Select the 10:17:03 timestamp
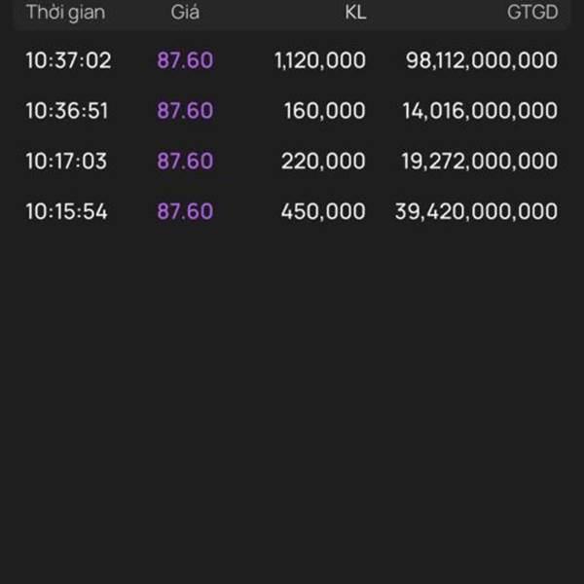 [66, 162]
